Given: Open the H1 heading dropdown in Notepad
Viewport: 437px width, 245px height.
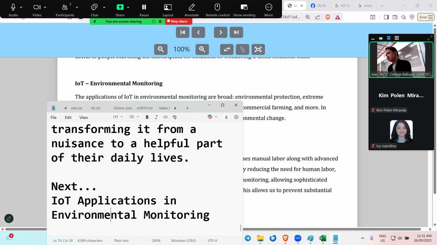Looking at the screenshot, I should (118, 117).
